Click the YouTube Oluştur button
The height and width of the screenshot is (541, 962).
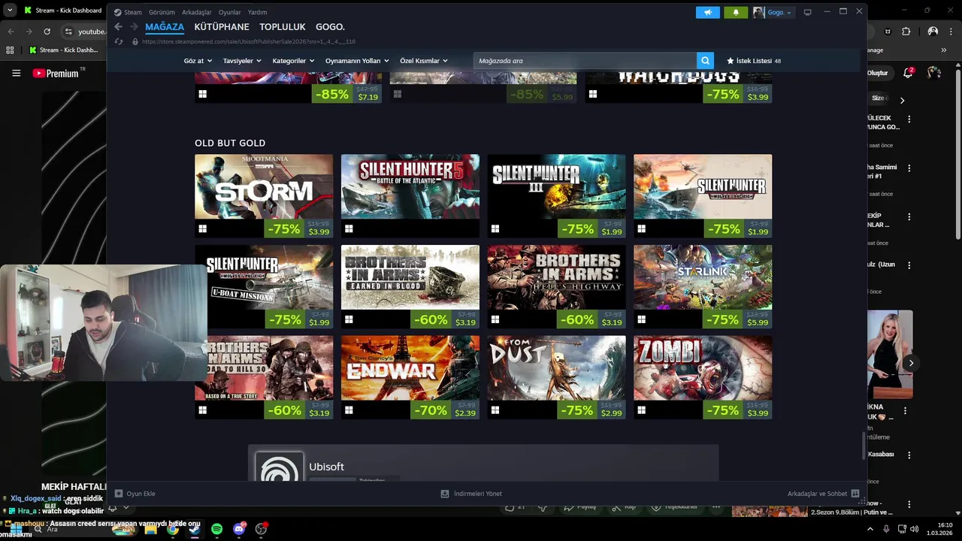click(x=878, y=73)
